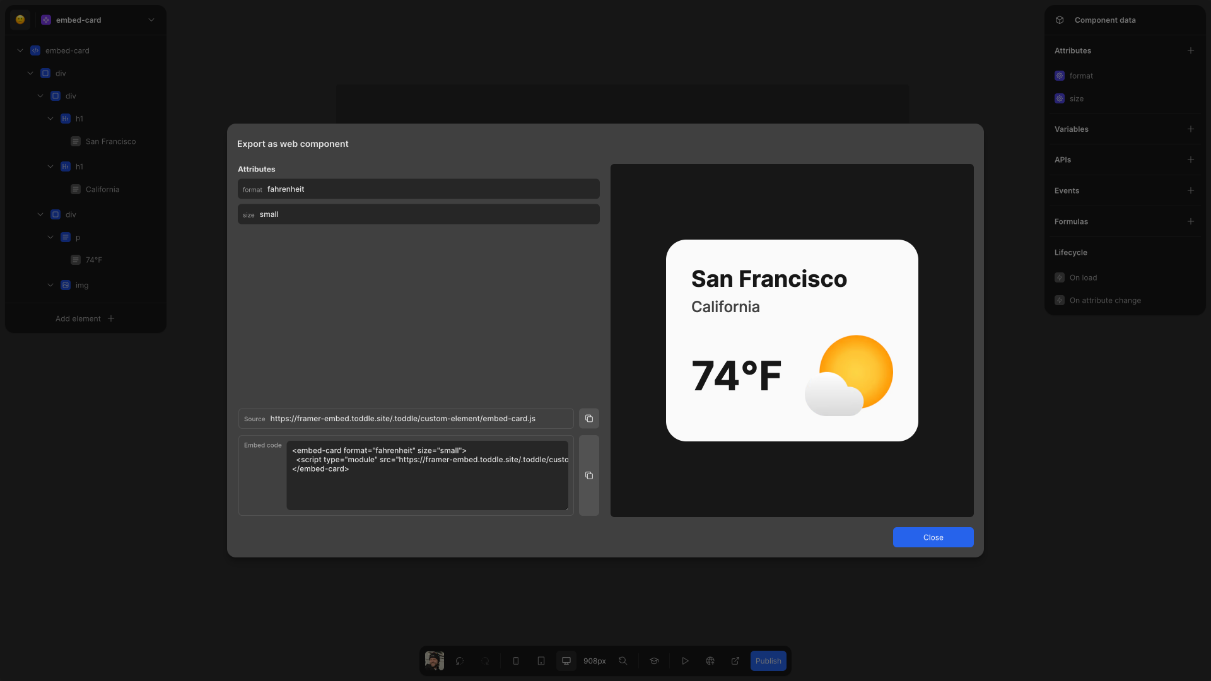Select the San Francisco text node
This screenshot has height=681, width=1211.
click(x=110, y=141)
